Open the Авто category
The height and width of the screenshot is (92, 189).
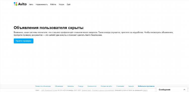click(x=31, y=5)
